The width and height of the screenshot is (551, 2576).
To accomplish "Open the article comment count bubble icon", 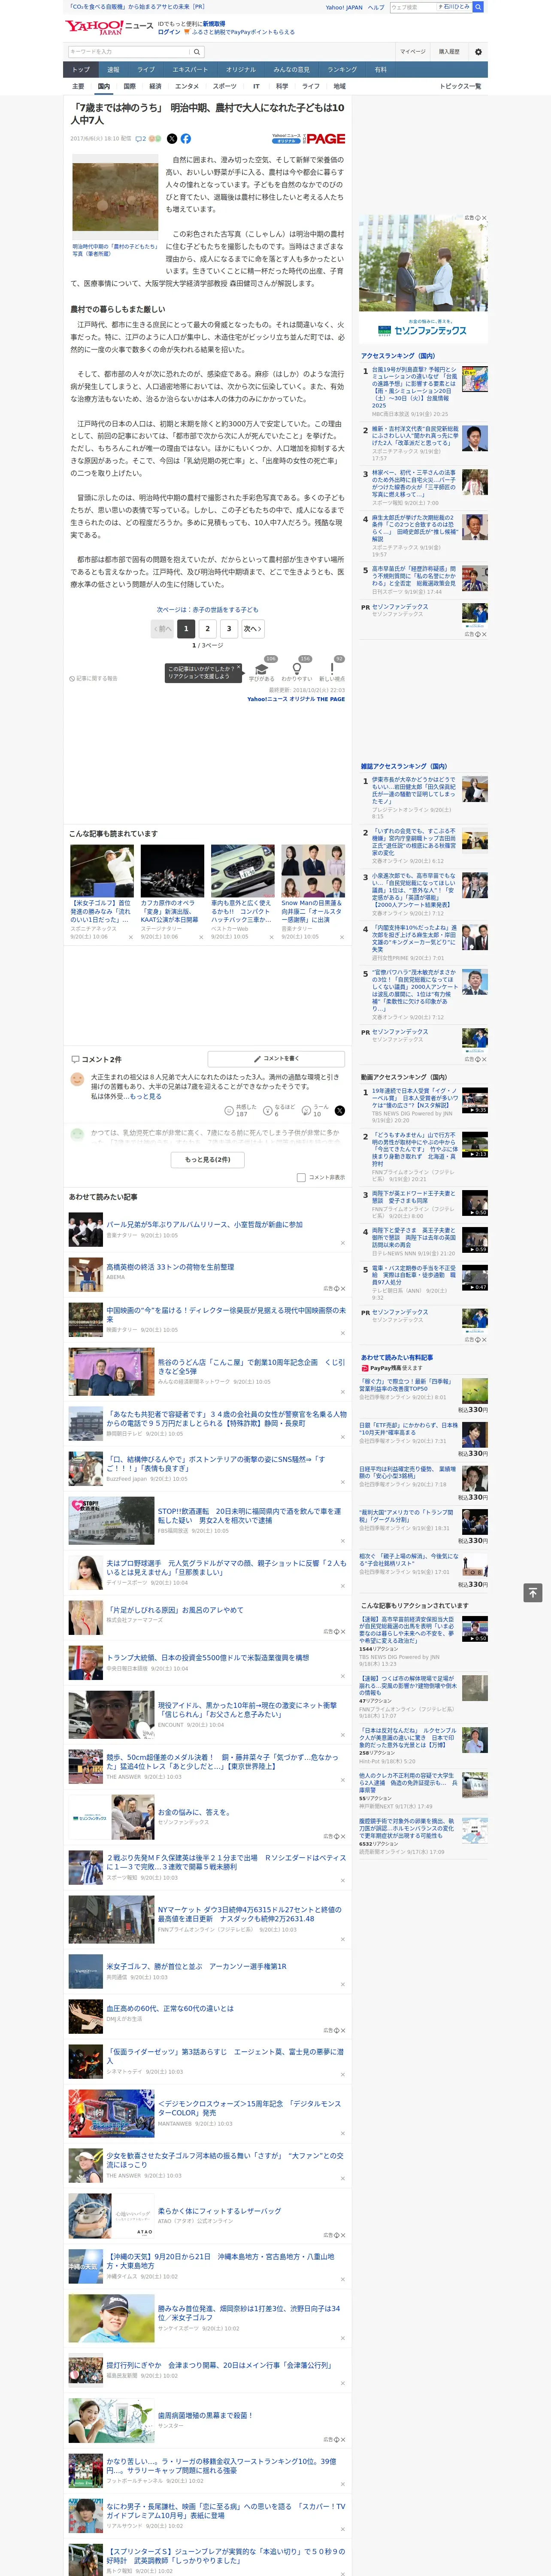I will point(139,139).
